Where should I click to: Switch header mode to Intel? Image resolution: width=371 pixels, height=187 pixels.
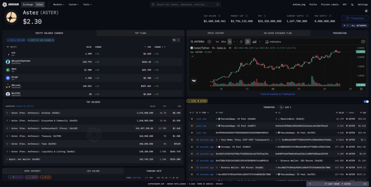39,4
